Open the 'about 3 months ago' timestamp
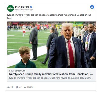 (24, 10)
